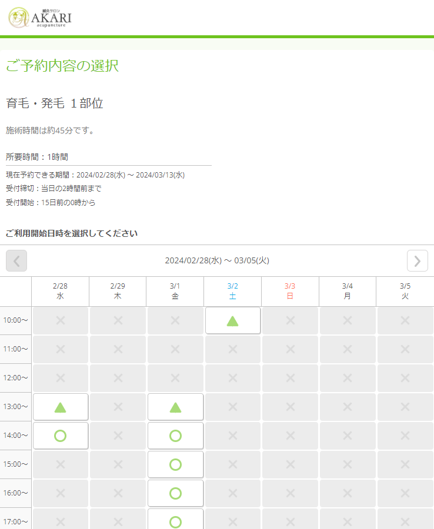Book the 3/1 Friday 16:00 circle slot
The height and width of the screenshot is (529, 434).
pos(175,493)
